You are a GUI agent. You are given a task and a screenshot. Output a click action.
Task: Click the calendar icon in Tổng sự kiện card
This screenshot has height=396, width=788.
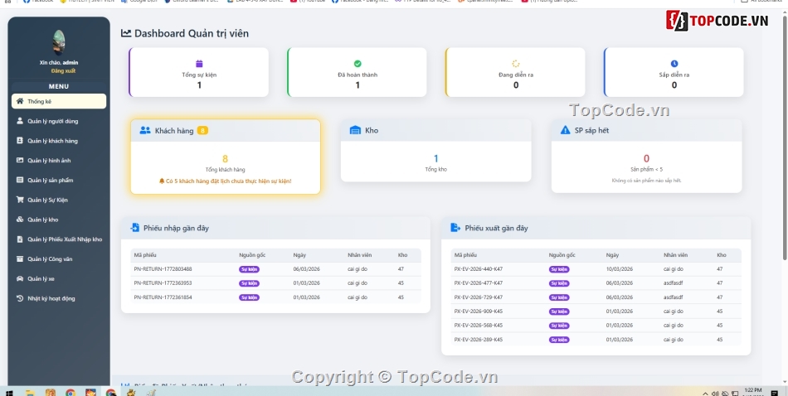click(199, 64)
